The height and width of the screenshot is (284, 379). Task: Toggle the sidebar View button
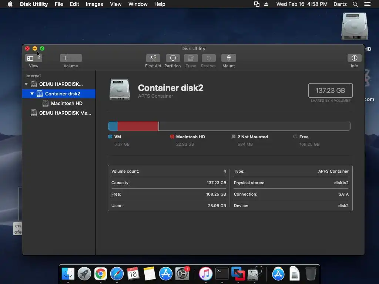click(30, 58)
